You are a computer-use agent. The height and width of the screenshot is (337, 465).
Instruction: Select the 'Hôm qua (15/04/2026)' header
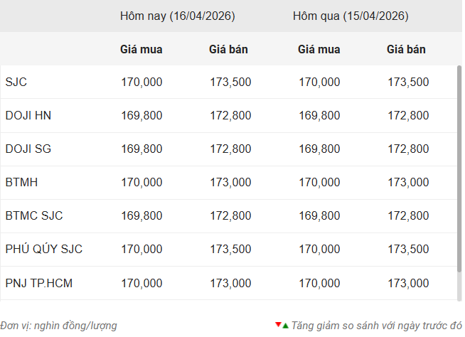351,16
